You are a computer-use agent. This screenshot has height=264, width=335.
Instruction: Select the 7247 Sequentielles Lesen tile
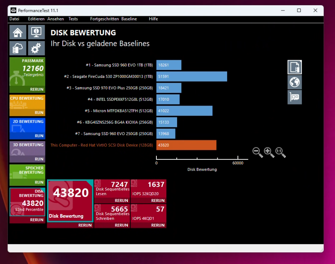click(x=112, y=189)
